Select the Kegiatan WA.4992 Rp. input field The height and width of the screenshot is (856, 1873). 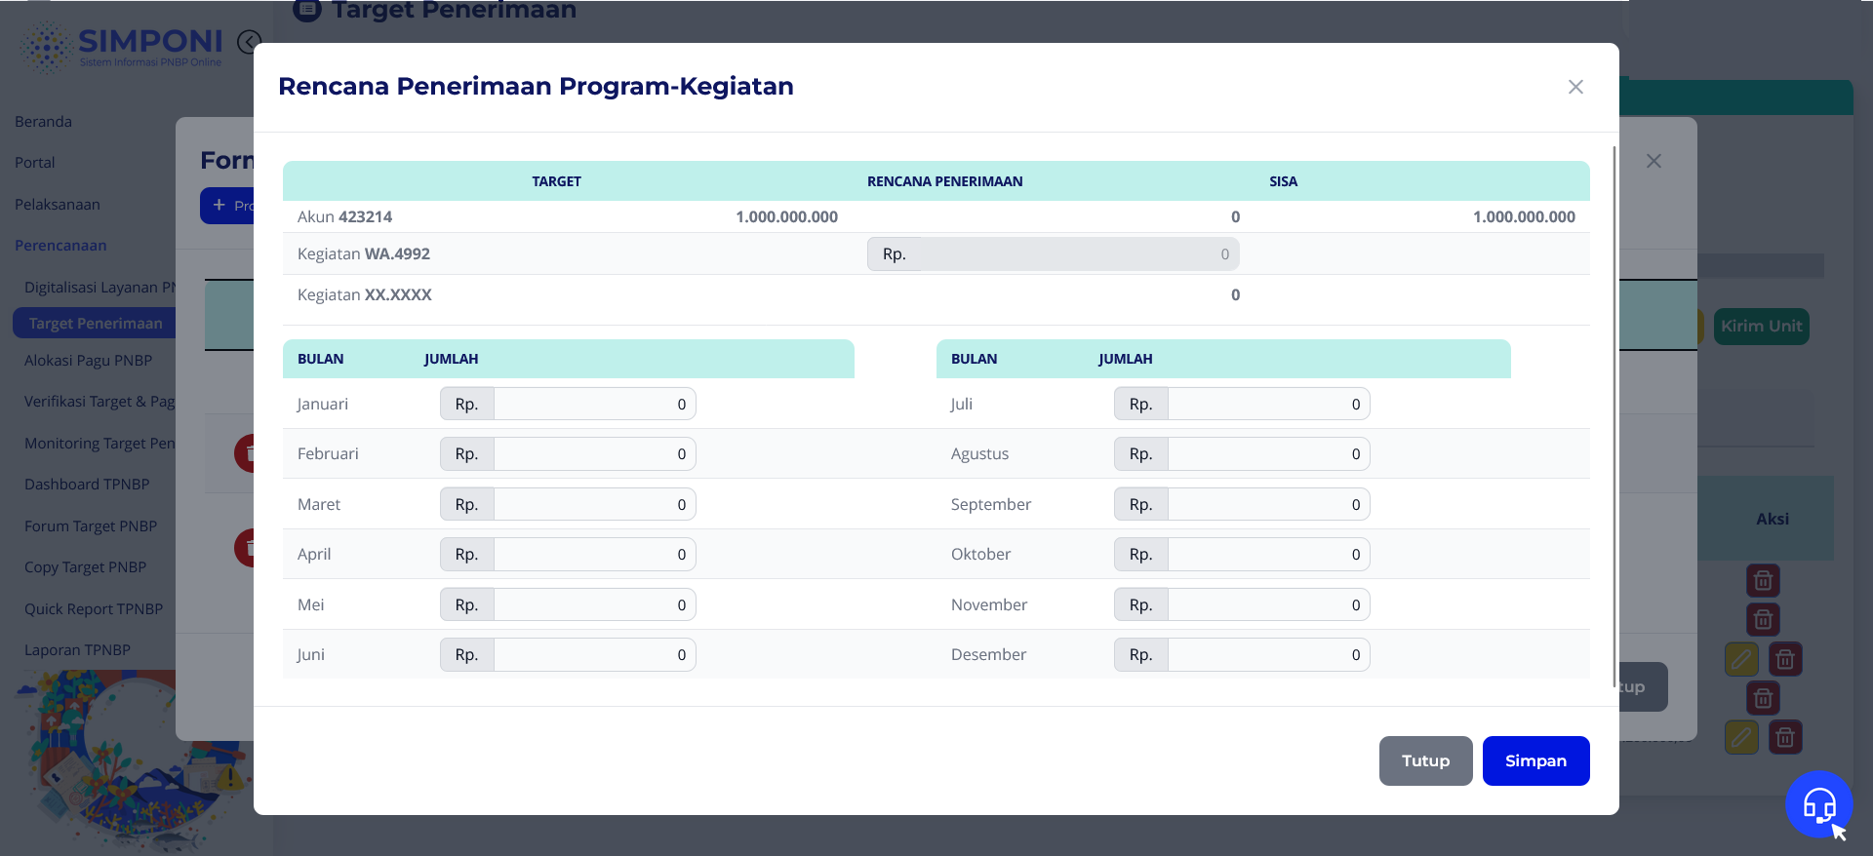pyautogui.click(x=1078, y=254)
